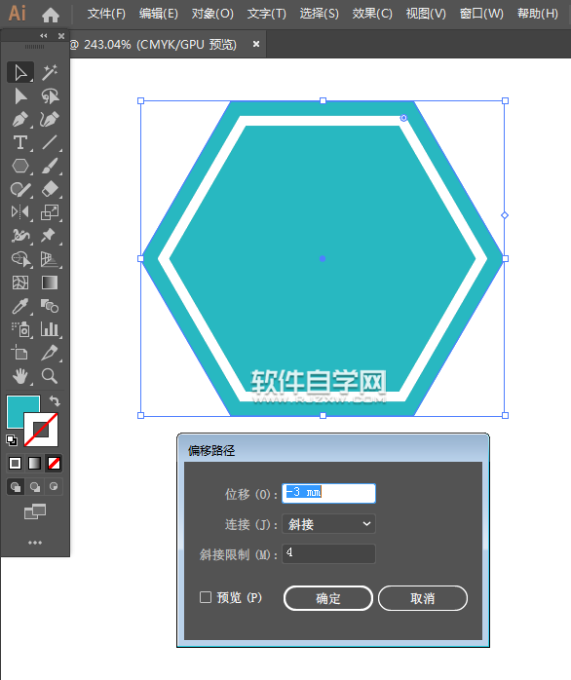Open the 对象(O) menu
Viewport: 571px width, 680px height.
[x=212, y=14]
